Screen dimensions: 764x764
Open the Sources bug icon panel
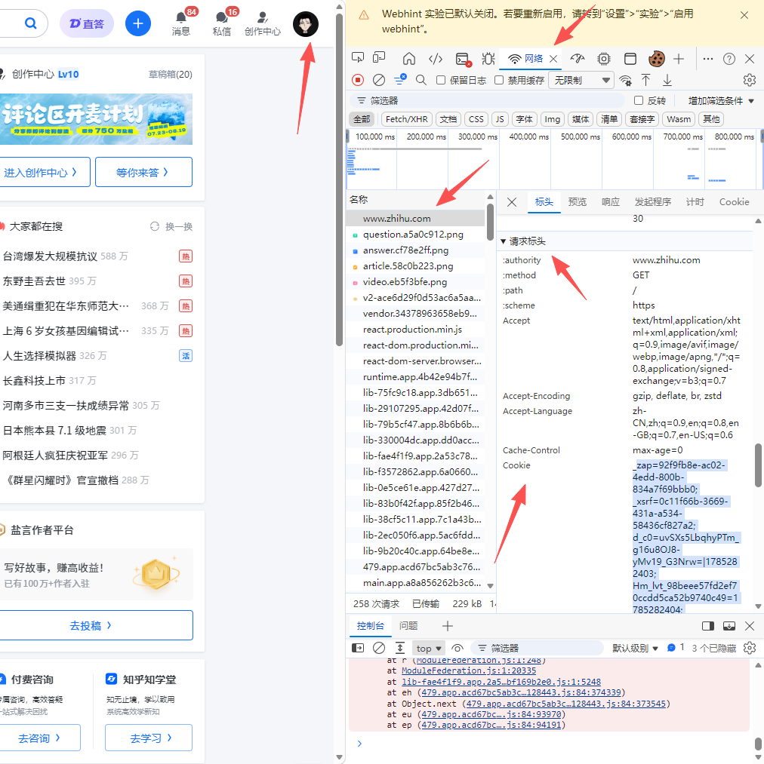pyautogui.click(x=488, y=59)
